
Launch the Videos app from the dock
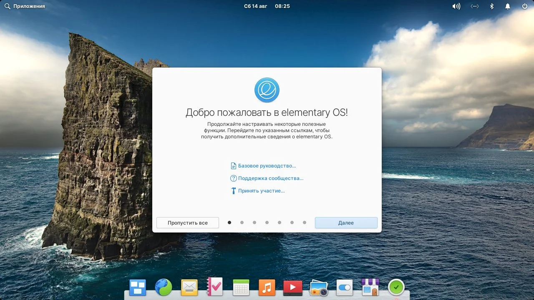pyautogui.click(x=292, y=287)
